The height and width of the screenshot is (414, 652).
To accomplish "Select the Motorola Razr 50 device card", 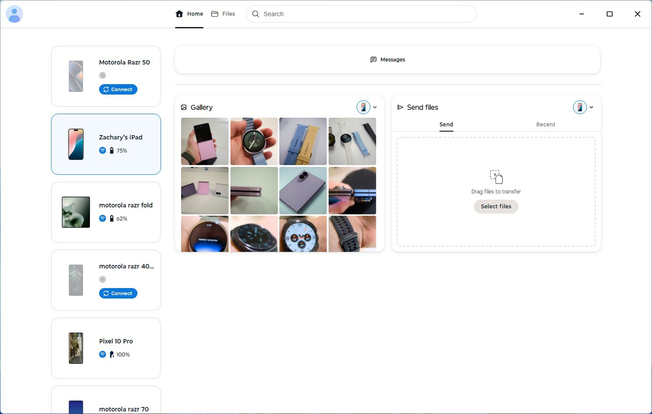I will pos(106,76).
